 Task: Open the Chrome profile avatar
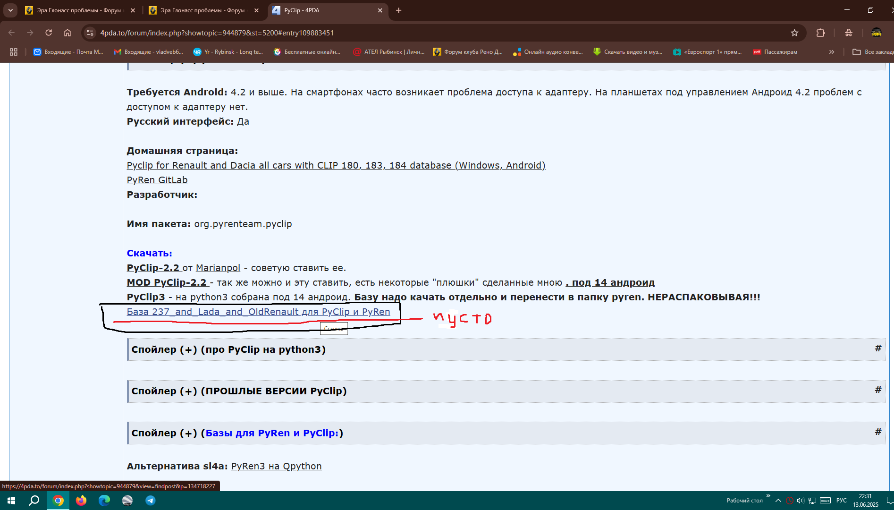click(877, 33)
